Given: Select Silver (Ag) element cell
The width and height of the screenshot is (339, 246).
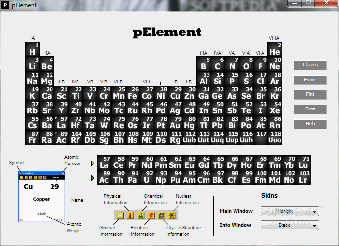Looking at the screenshot, I should tap(175, 108).
